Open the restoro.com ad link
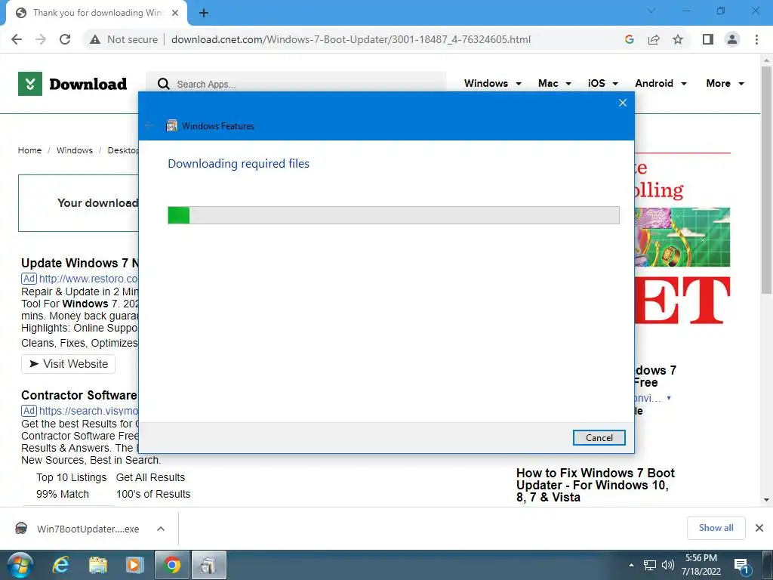Screen dimensions: 773x580 click(88, 279)
